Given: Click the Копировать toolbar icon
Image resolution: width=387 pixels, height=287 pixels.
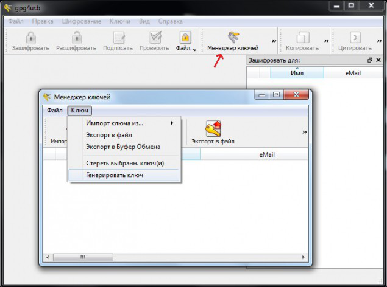Looking at the screenshot, I should tap(303, 38).
